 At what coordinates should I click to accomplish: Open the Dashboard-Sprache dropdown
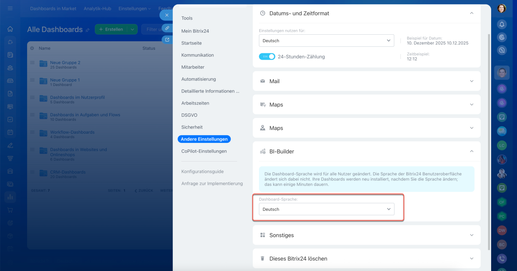326,209
